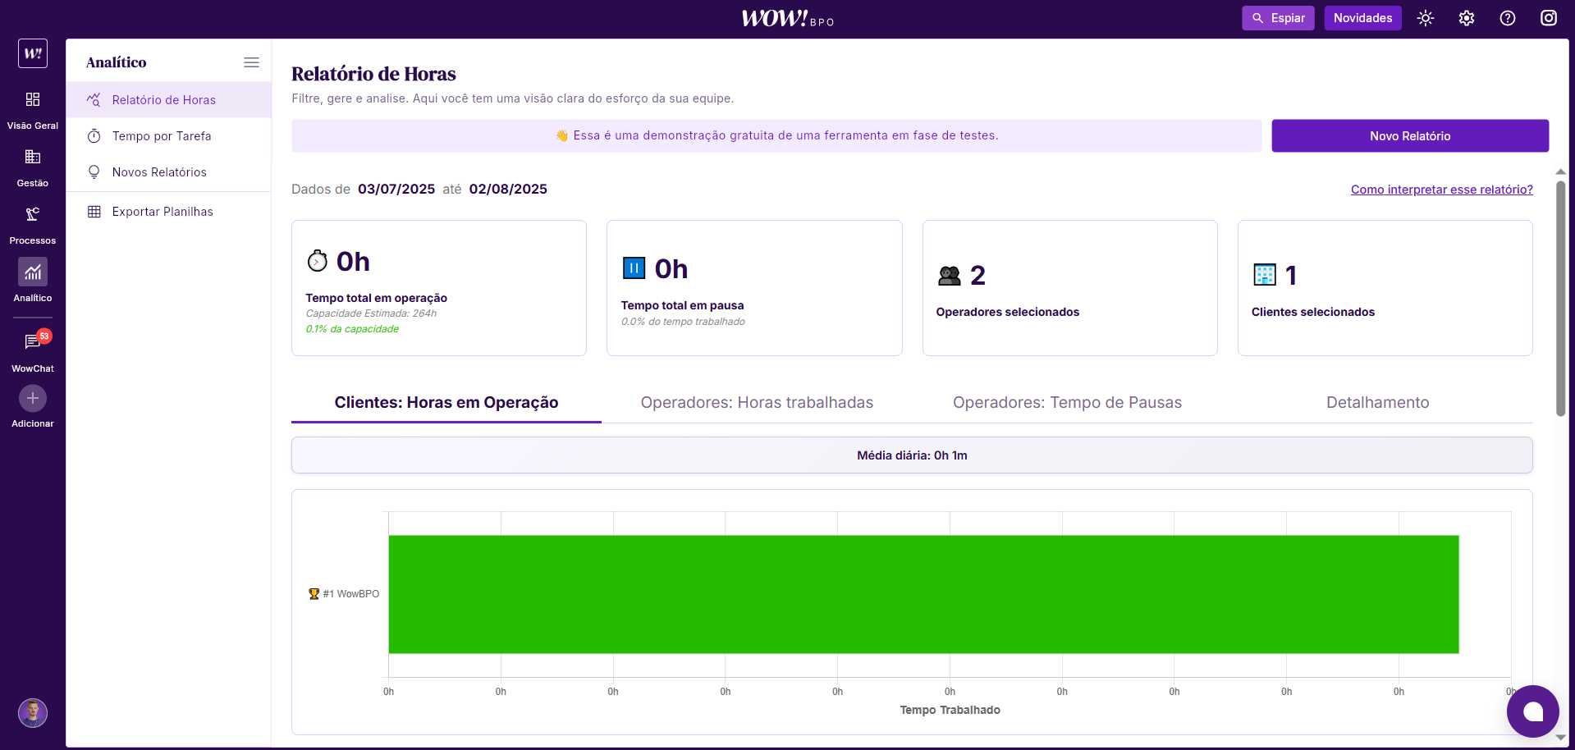Viewport: 1575px width, 750px height.
Task: Open WowChat with 53 notifications
Action: [33, 342]
